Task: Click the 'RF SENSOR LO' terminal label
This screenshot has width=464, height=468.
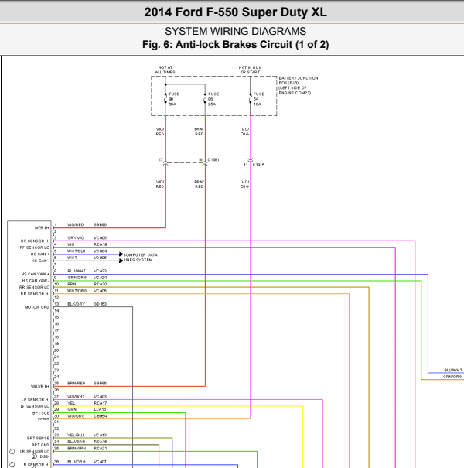Action: [35, 248]
